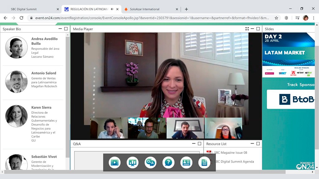Open the Slides widget in dock
Screen dimensions: 319x179
pos(132,162)
